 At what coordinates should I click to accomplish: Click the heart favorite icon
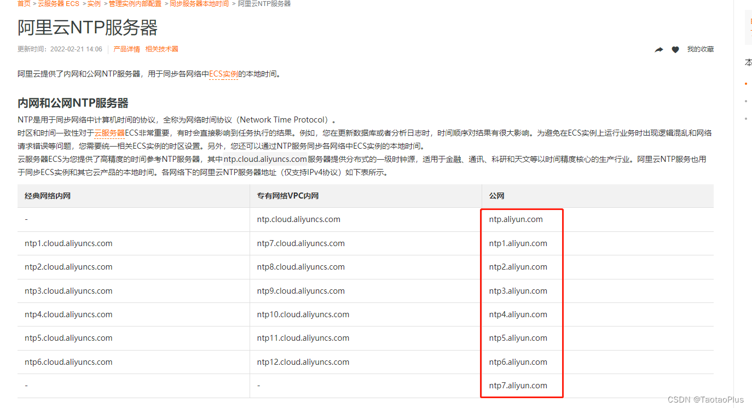675,50
